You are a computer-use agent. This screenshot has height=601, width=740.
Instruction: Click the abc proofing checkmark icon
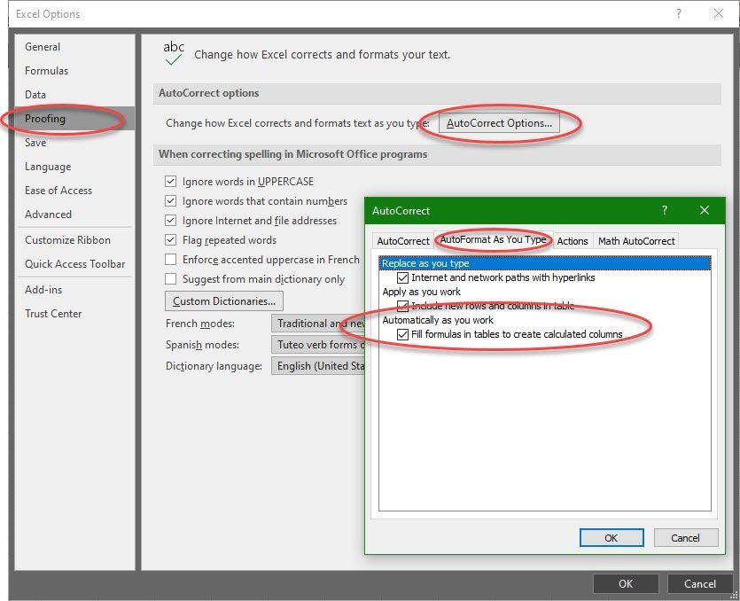click(x=174, y=53)
